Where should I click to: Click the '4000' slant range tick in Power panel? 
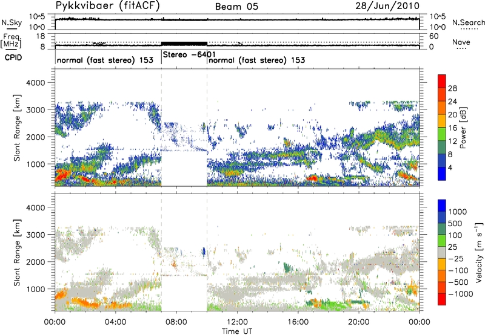pyautogui.click(x=35, y=83)
